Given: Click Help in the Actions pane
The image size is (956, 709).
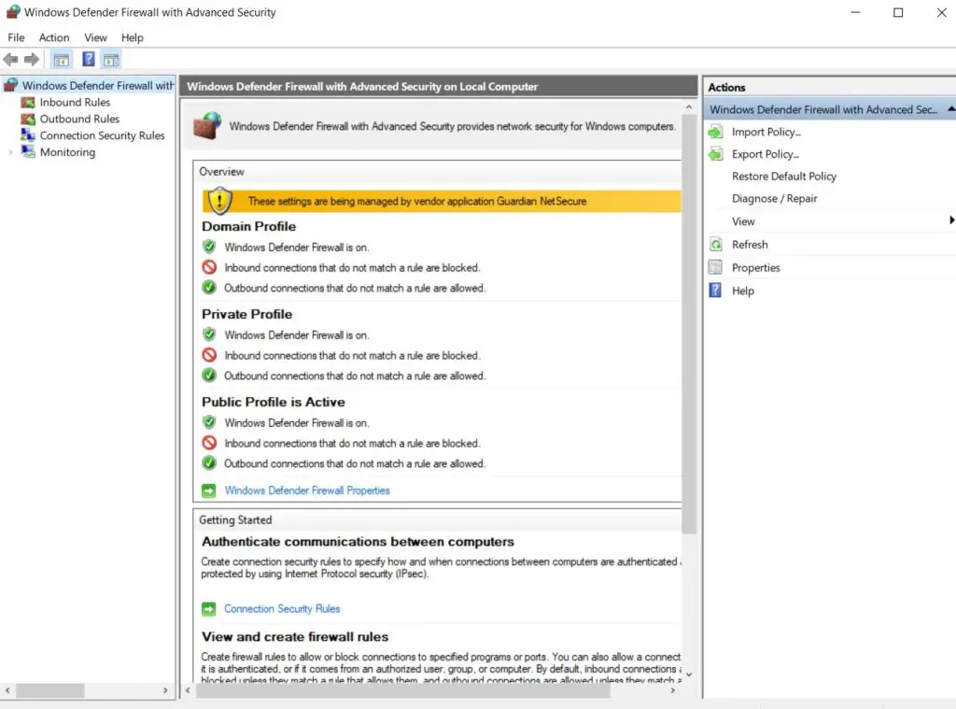Looking at the screenshot, I should coord(743,291).
